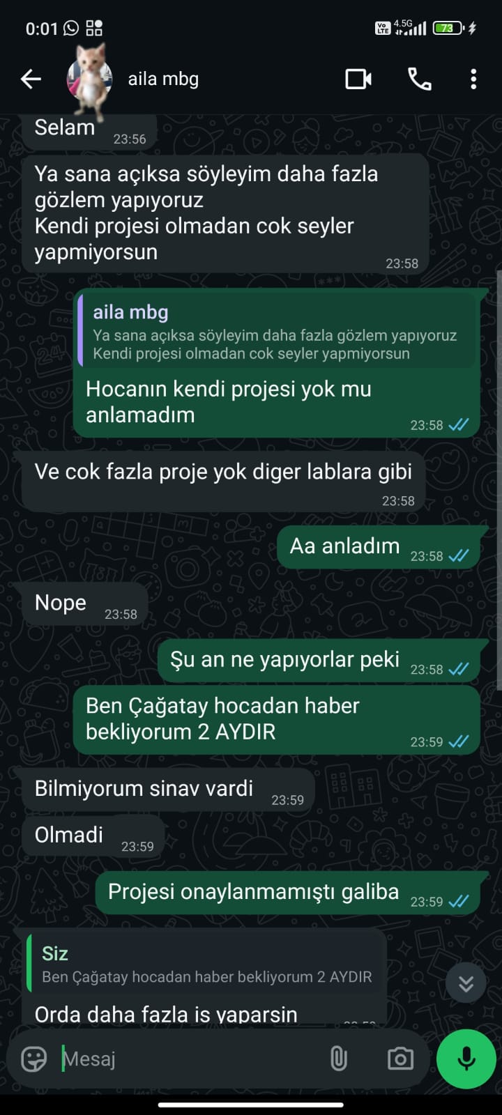The image size is (502, 1115).
Task: Click the chat scrollbar on the right edge
Action: [499, 481]
